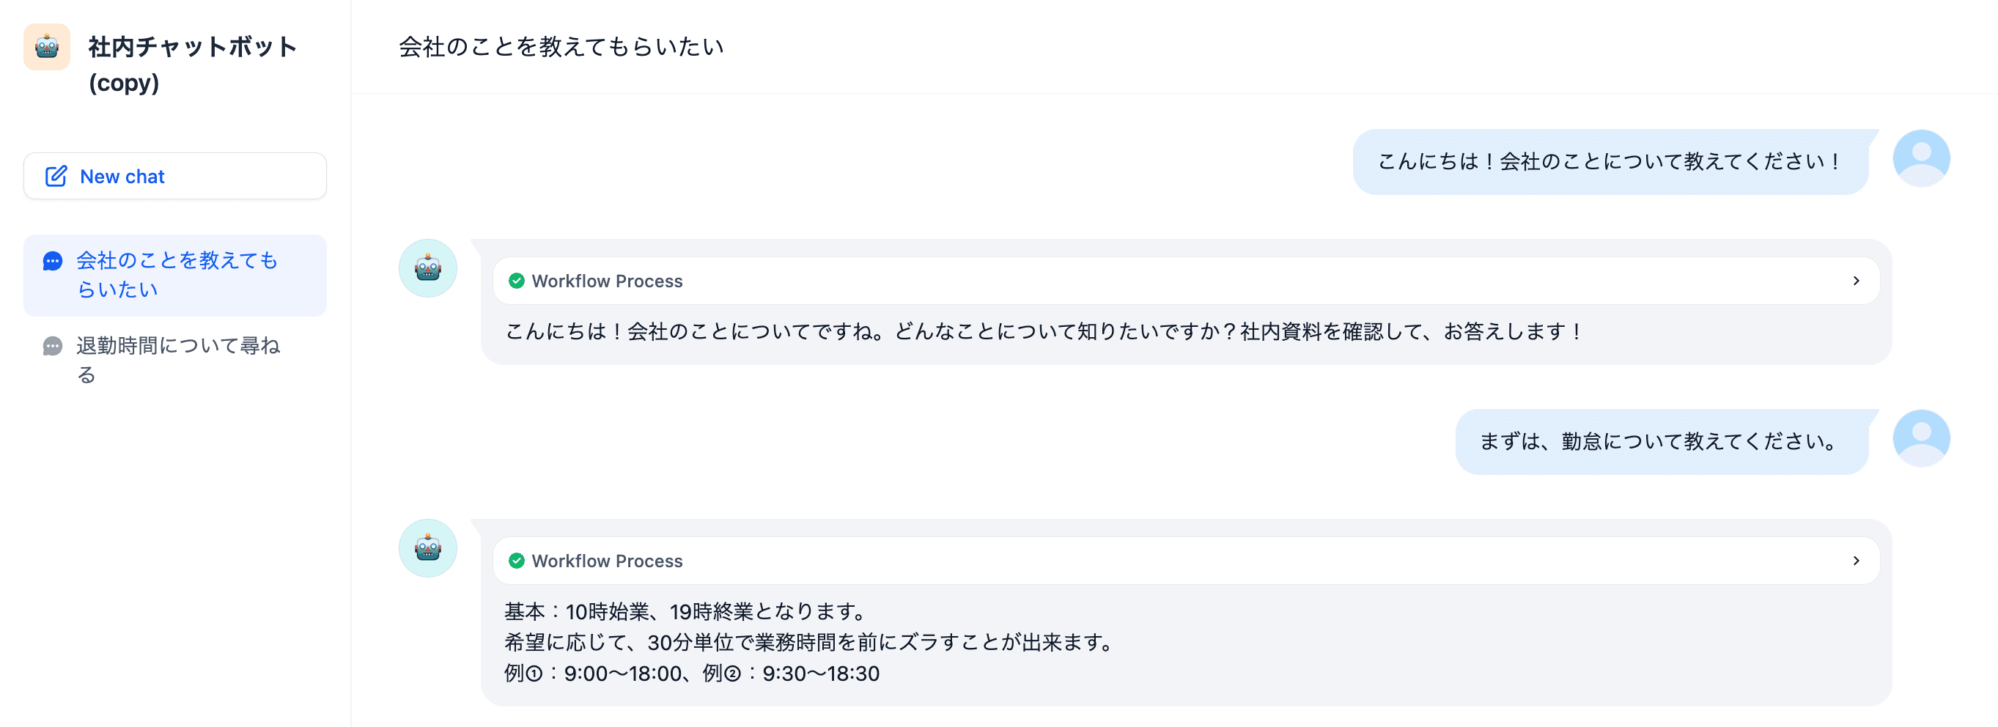The image size is (1998, 727).
Task: Switch to the 退勤時間について尋ねる conversation
Action: pos(178,360)
